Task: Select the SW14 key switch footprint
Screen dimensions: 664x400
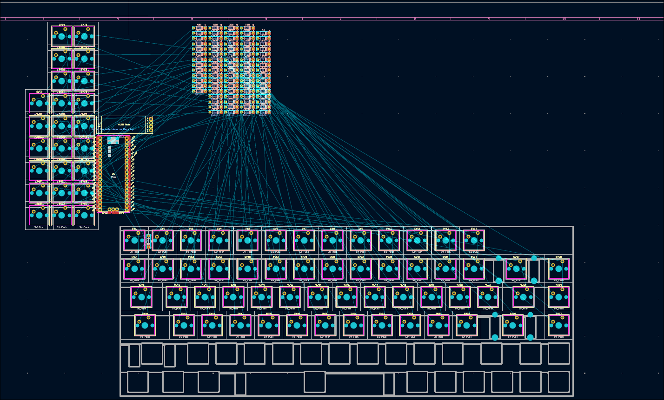Action: (x=134, y=269)
